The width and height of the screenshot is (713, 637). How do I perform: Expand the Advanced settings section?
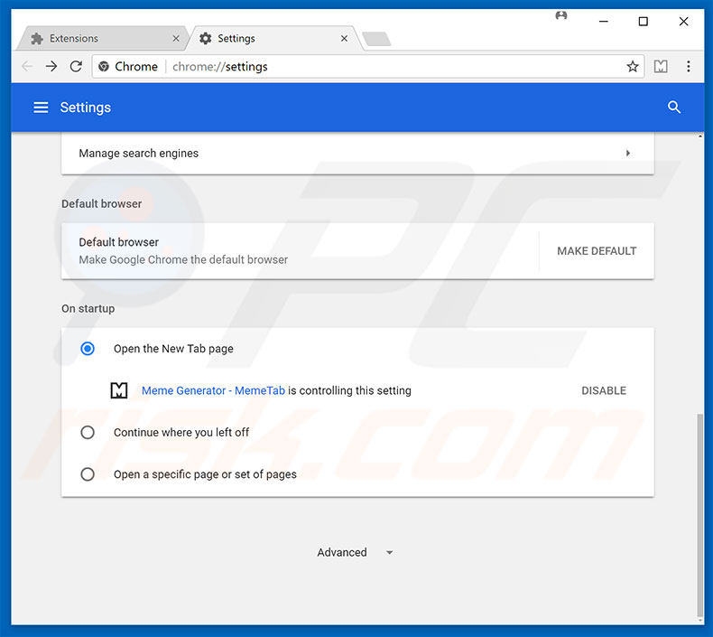[x=355, y=552]
